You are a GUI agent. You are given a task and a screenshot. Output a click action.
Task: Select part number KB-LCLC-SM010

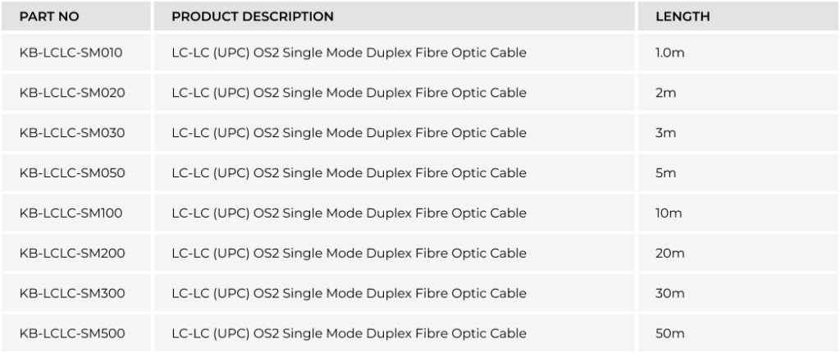point(71,53)
